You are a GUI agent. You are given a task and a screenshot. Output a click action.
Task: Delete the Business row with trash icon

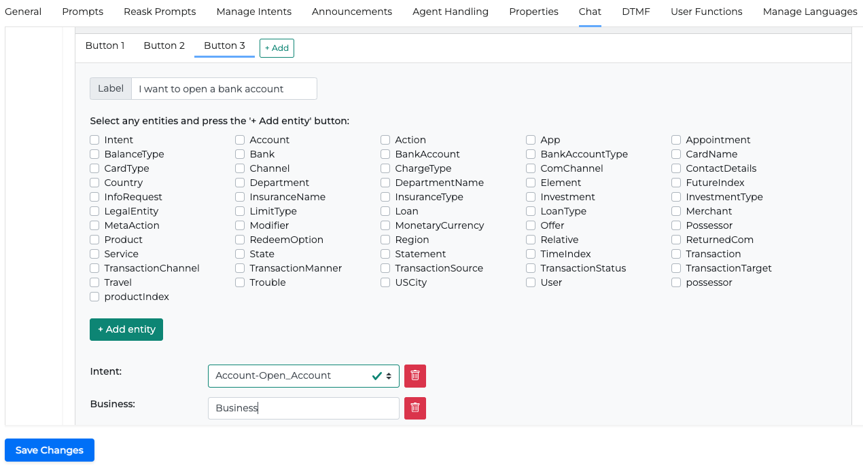click(415, 408)
